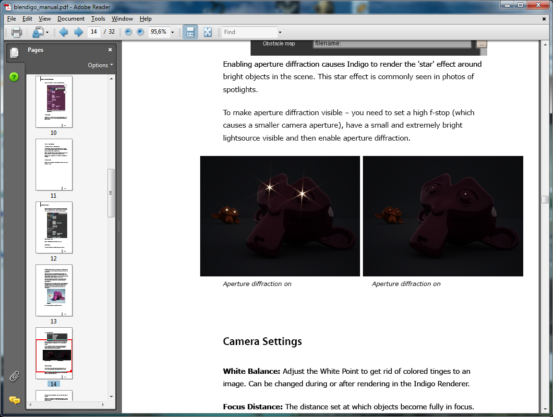Image resolution: width=553 pixels, height=417 pixels.
Task: Click the Find search field
Action: [250, 32]
